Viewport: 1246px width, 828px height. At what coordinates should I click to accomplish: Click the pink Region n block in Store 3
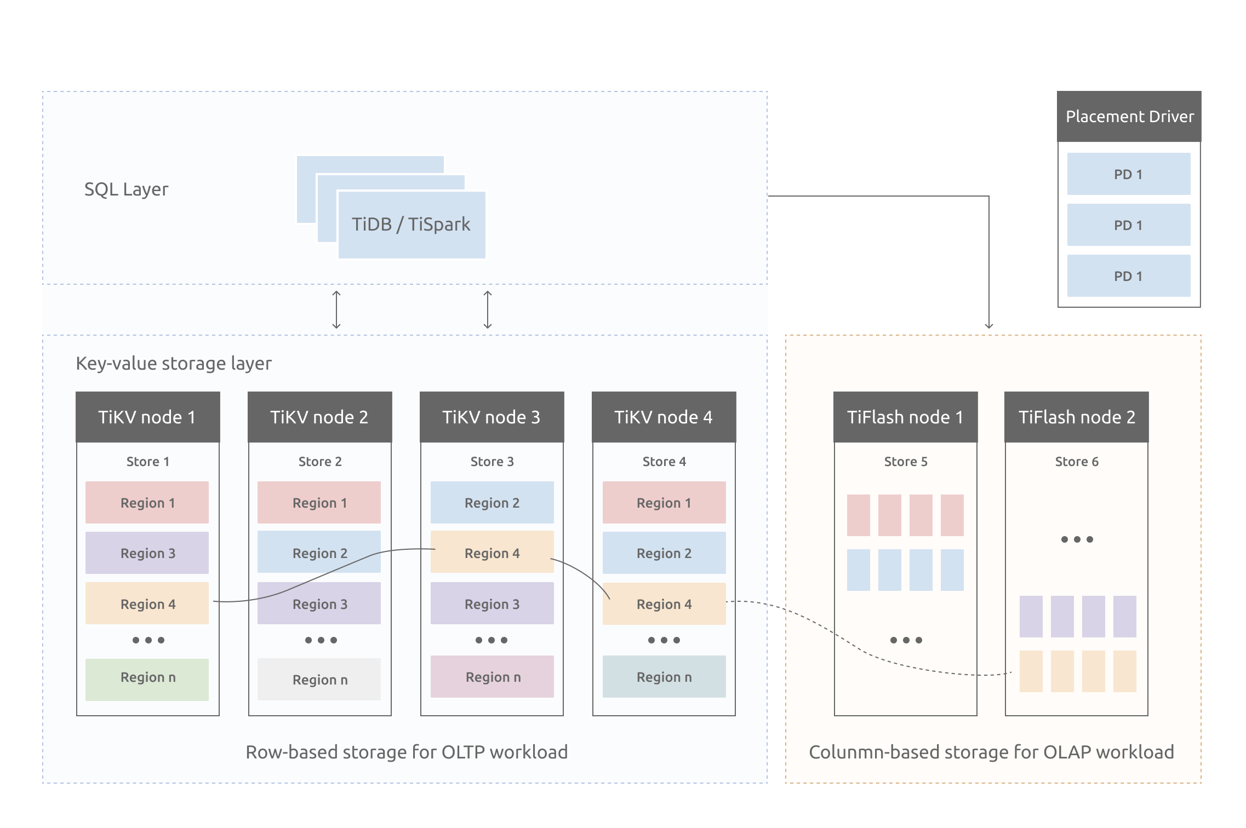(x=491, y=677)
